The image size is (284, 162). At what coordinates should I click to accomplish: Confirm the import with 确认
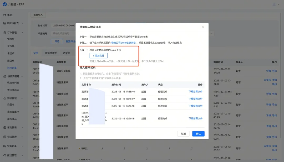[198, 134]
